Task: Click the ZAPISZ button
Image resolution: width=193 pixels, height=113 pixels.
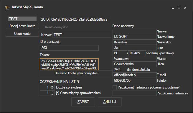Action: [x=83, y=102]
